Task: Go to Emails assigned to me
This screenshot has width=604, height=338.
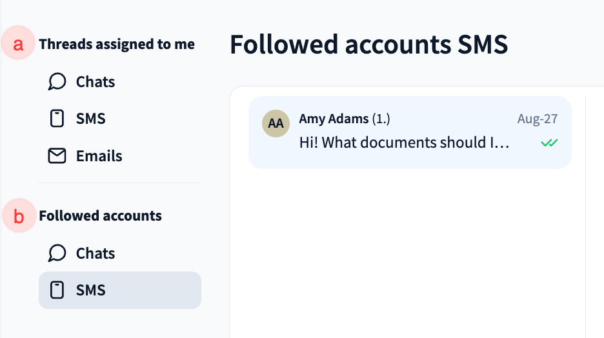Action: point(99,156)
